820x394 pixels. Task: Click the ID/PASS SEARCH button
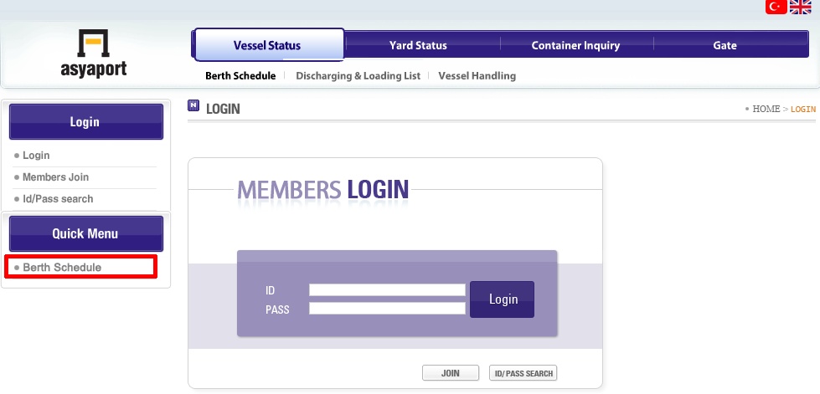pyautogui.click(x=523, y=373)
